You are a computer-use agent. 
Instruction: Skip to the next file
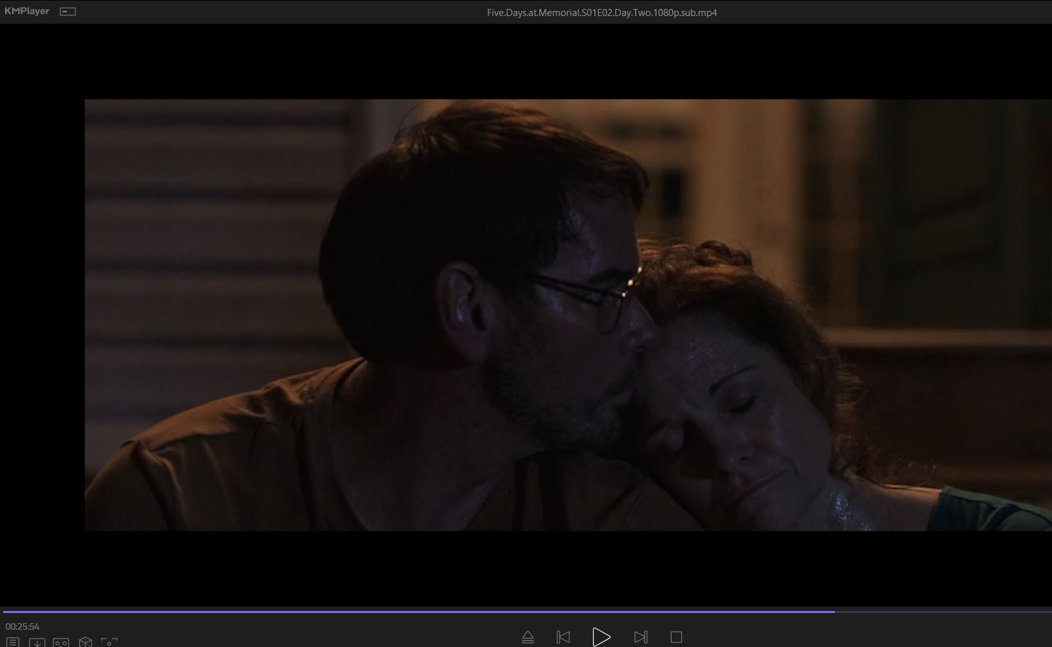coord(640,637)
